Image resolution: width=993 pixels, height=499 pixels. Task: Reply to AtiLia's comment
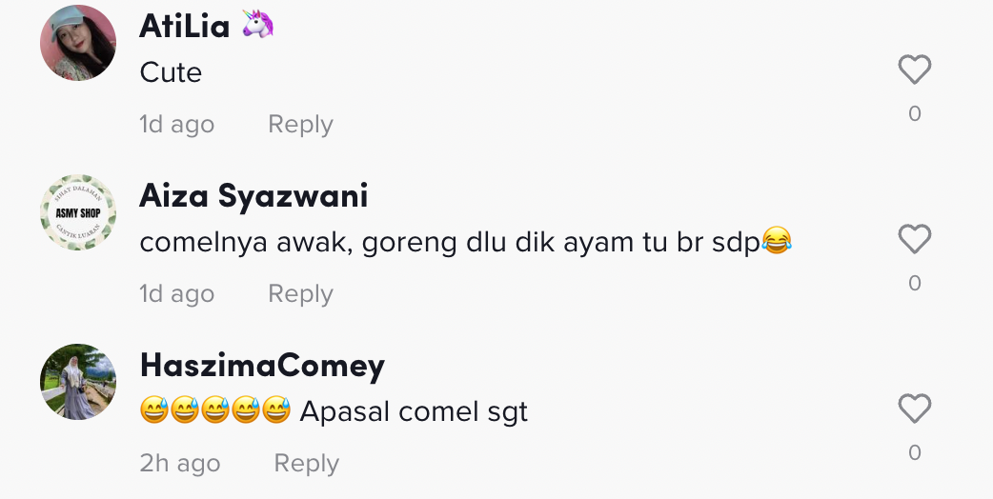click(x=300, y=124)
